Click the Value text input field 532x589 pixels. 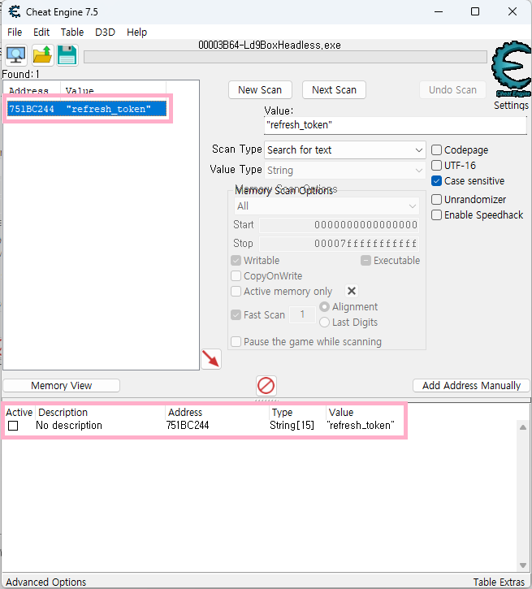tap(396, 125)
